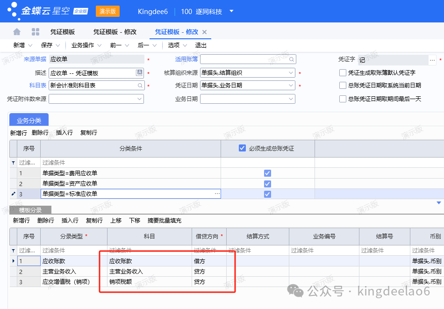Click the ellipsis in 标准应收单 condition row
The height and width of the screenshot is (309, 444).
[217, 194]
